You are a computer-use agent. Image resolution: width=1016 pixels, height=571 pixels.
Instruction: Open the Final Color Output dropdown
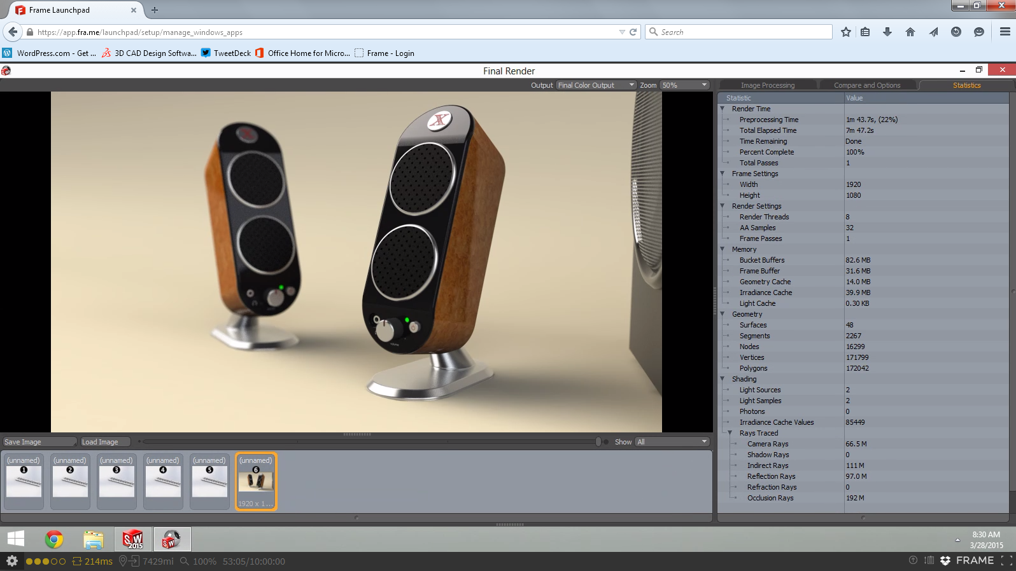point(596,85)
